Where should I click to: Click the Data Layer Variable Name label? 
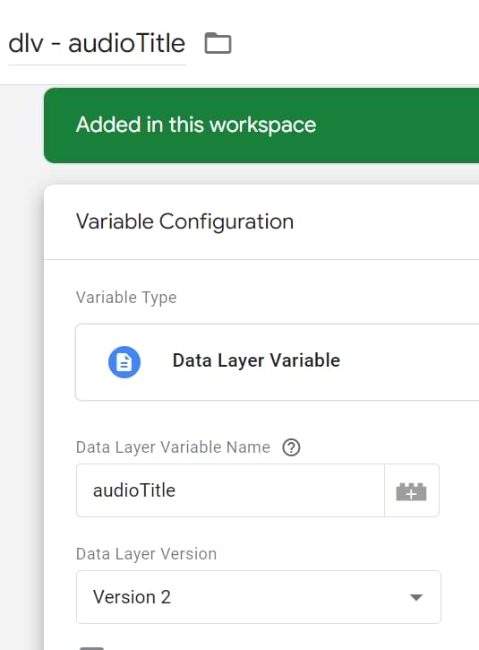pyautogui.click(x=173, y=447)
